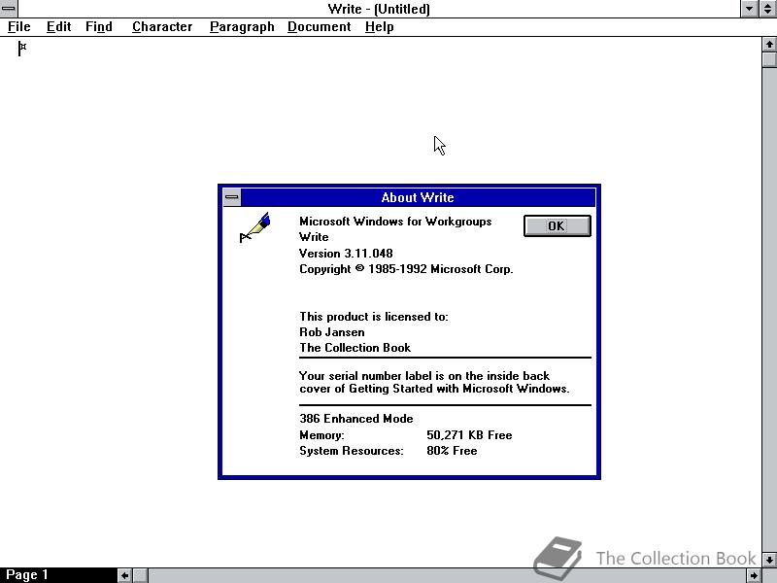
Task: Click the licensee name Rob Jansen
Action: coord(332,332)
